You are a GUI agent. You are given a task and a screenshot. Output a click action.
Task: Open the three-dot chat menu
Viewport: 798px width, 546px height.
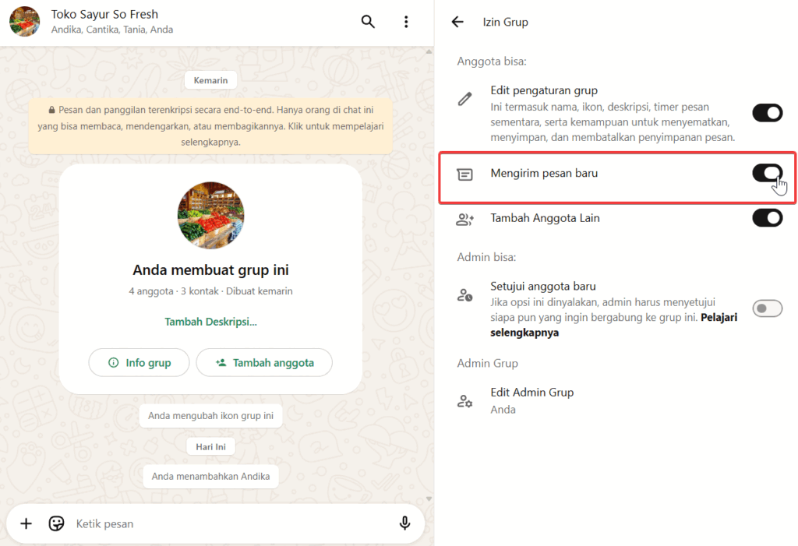406,22
